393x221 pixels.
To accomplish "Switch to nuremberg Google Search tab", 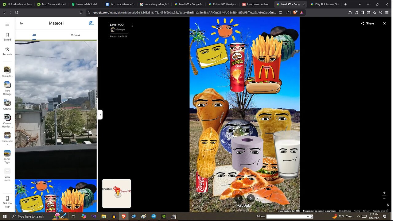I will pyautogui.click(x=154, y=4).
